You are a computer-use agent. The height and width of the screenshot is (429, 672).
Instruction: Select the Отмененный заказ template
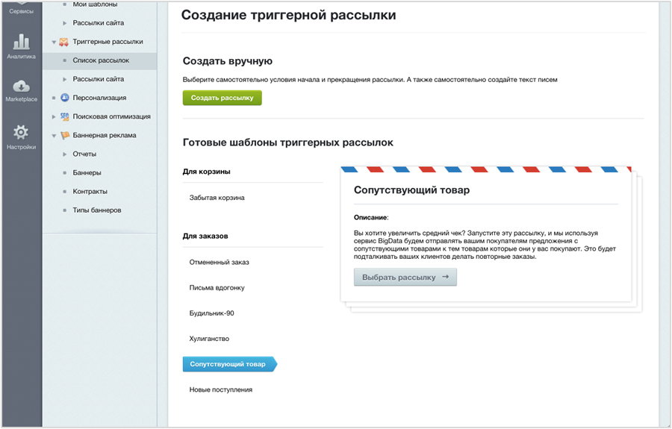click(219, 262)
